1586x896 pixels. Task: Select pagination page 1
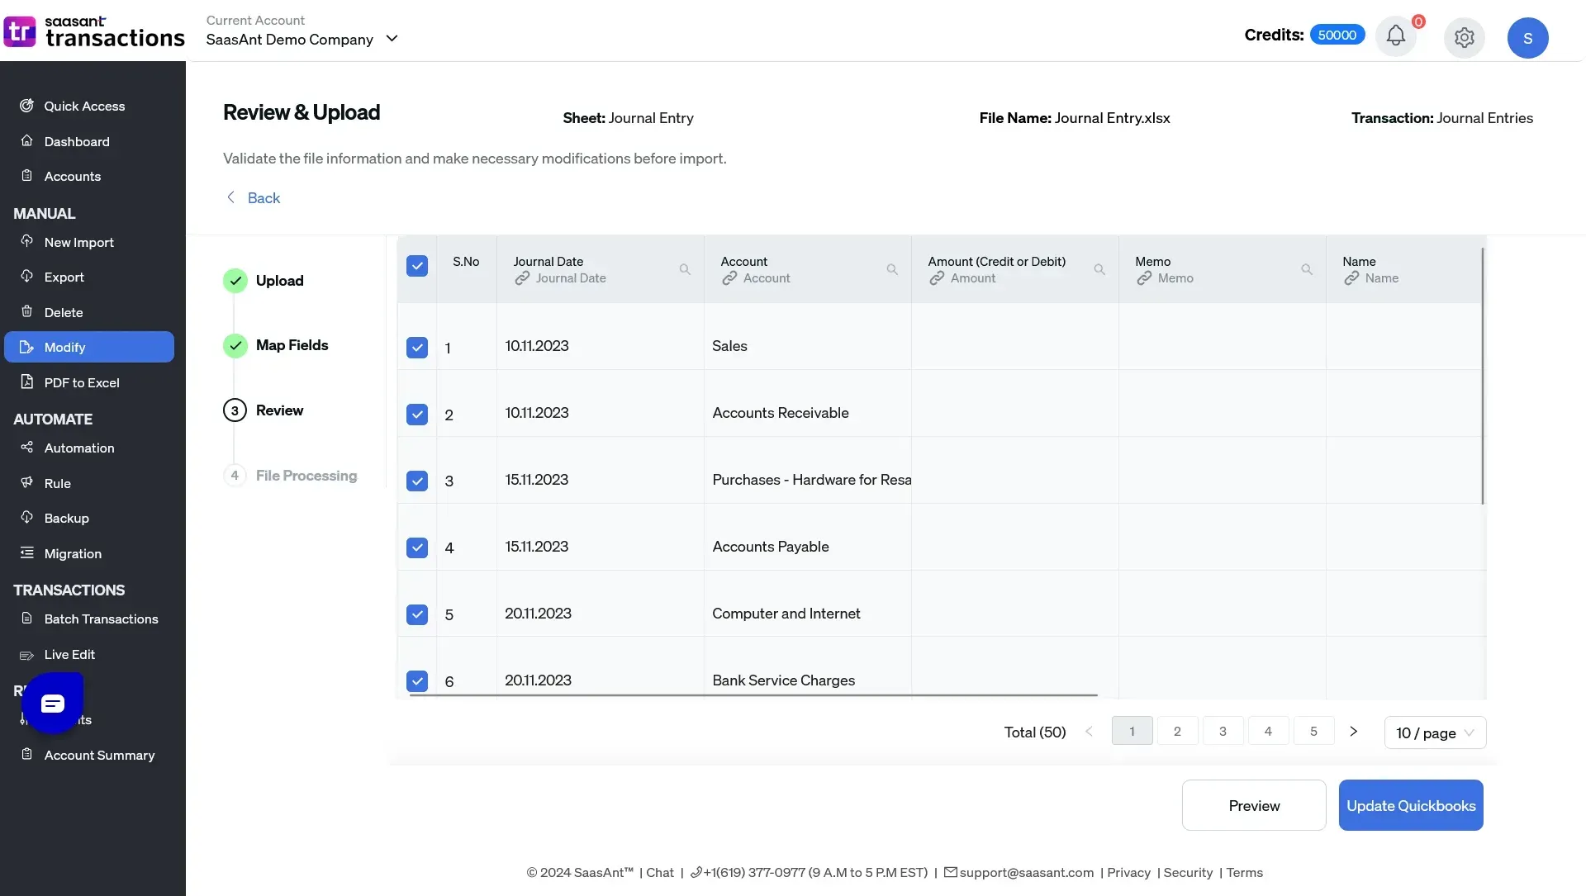[x=1132, y=731]
